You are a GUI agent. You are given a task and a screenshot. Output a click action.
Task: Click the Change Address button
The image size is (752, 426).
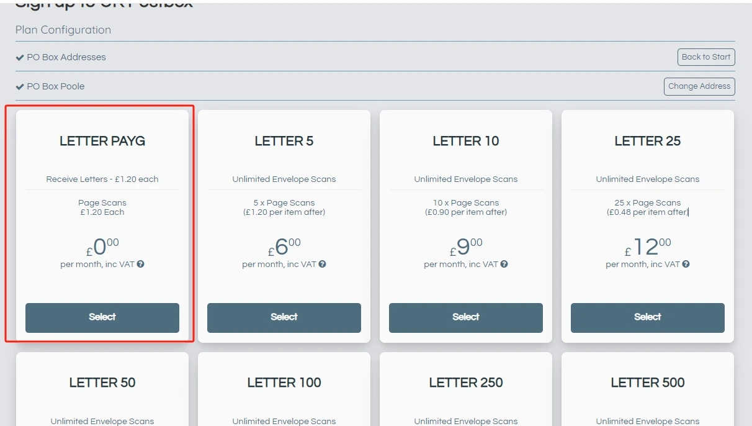[699, 86]
